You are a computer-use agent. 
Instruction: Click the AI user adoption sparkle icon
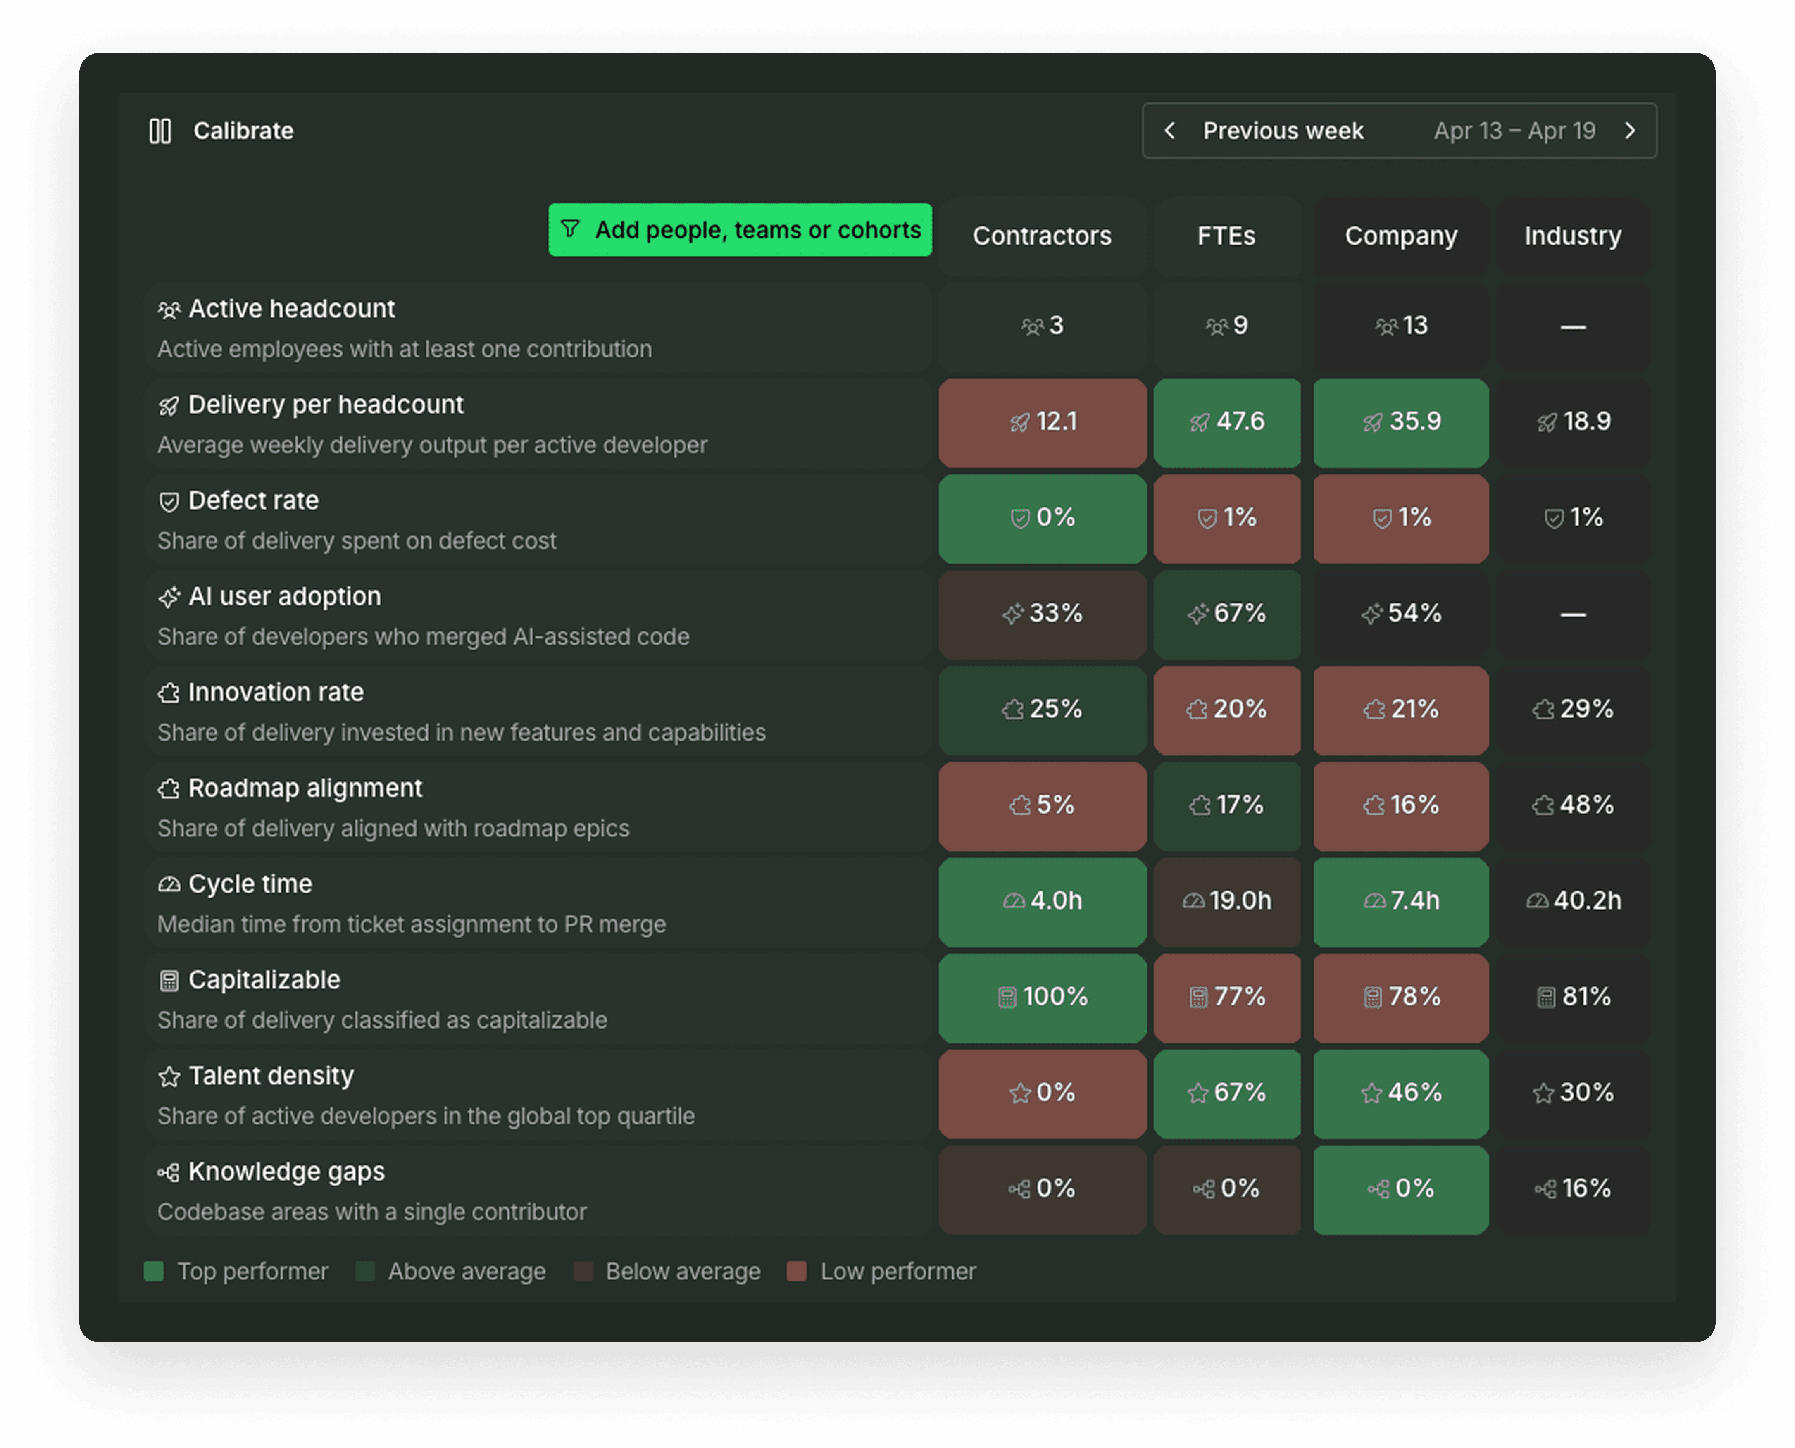(169, 597)
